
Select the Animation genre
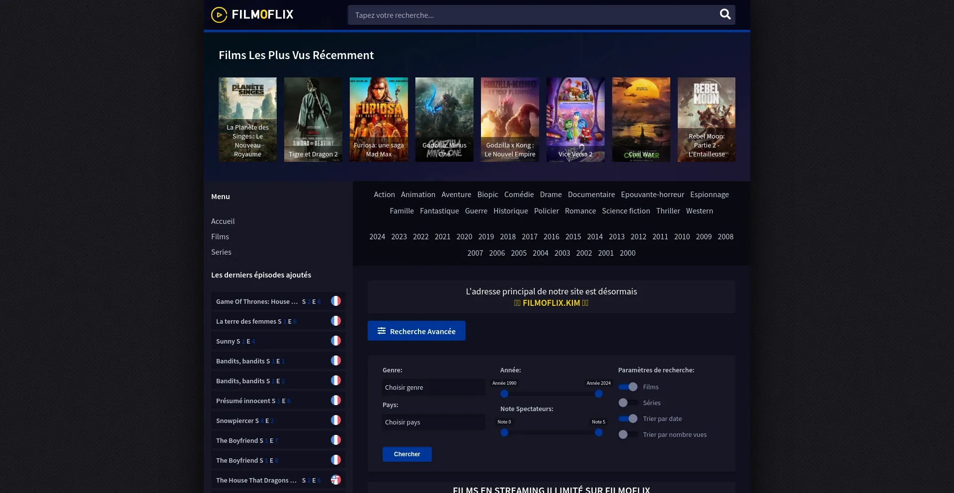(x=418, y=194)
